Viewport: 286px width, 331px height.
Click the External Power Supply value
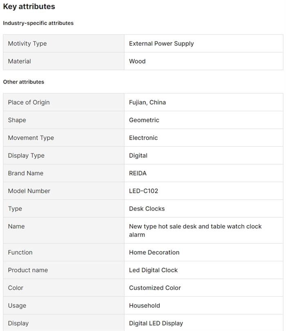coord(161,44)
